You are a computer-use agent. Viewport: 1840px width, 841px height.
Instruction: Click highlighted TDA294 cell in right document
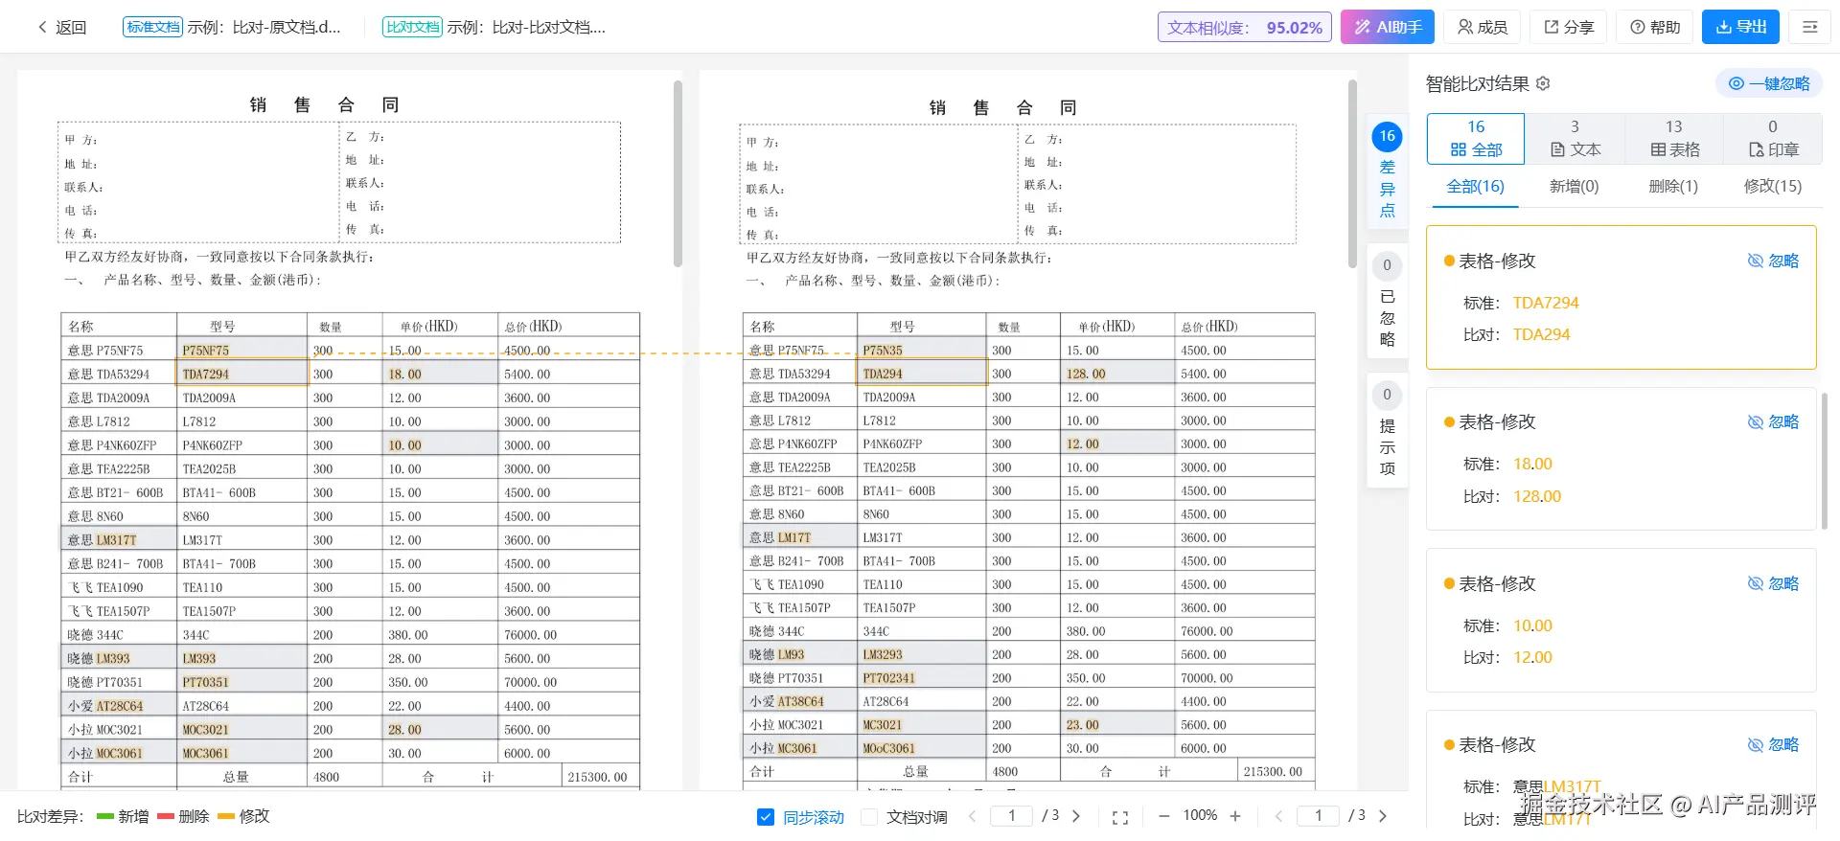pyautogui.click(x=922, y=374)
